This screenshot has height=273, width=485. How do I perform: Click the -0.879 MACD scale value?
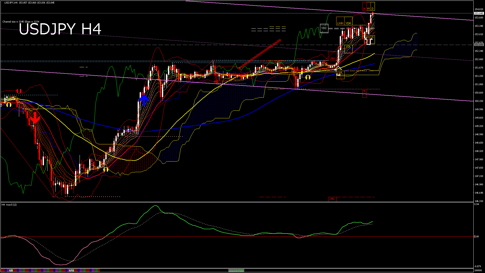478,266
